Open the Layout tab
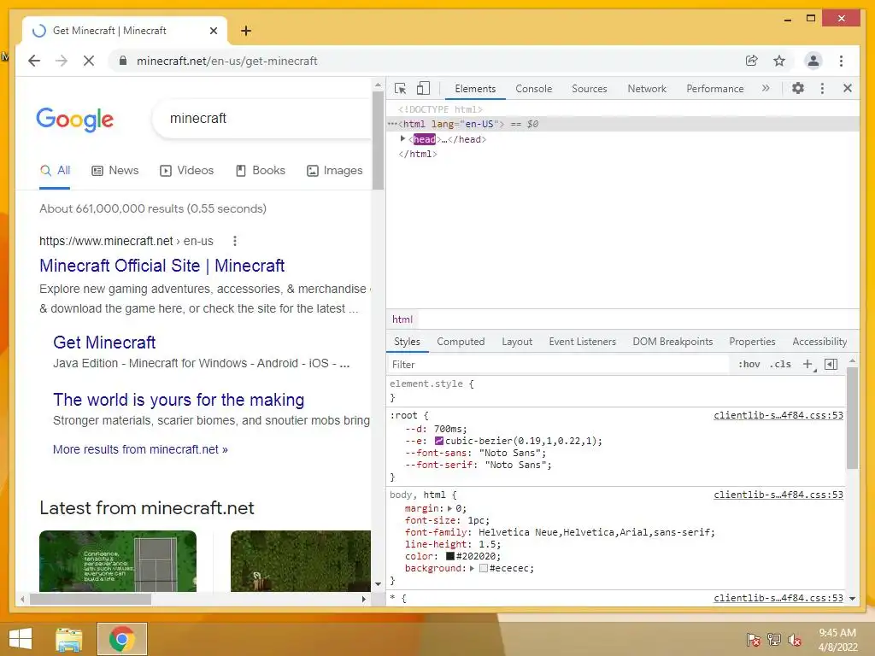 tap(517, 342)
